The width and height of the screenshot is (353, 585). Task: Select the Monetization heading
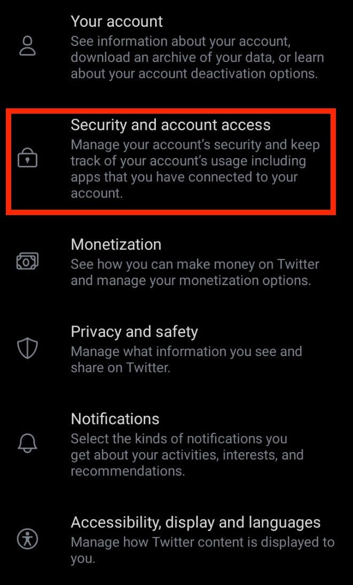pyautogui.click(x=116, y=244)
